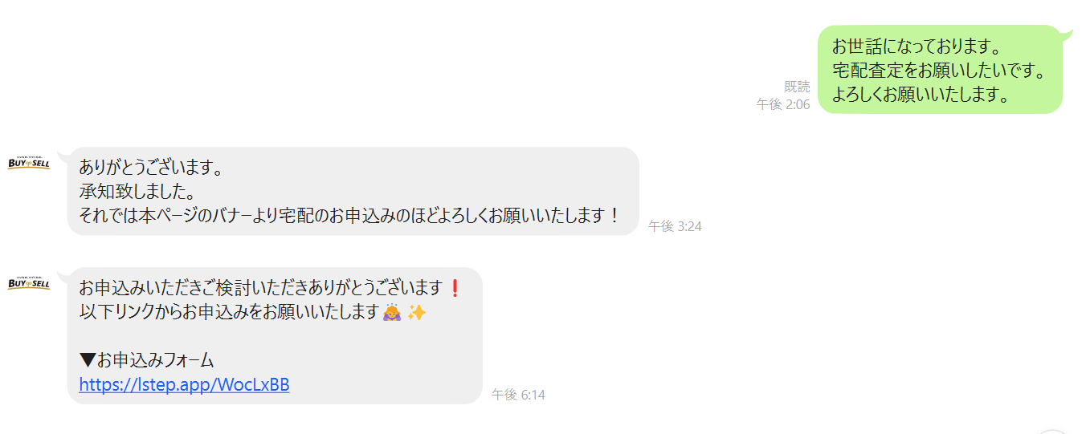The width and height of the screenshot is (1090, 434).
Task: Click the line starting それでは本ページのバナーより
Action: tap(349, 215)
